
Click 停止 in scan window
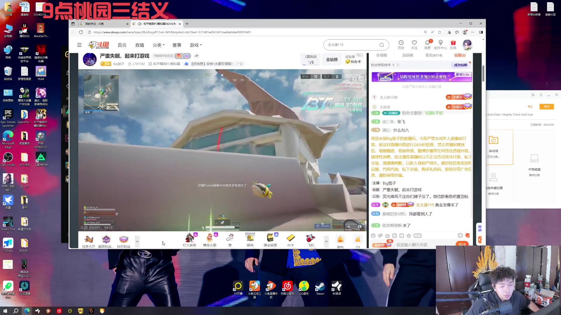coord(530,106)
